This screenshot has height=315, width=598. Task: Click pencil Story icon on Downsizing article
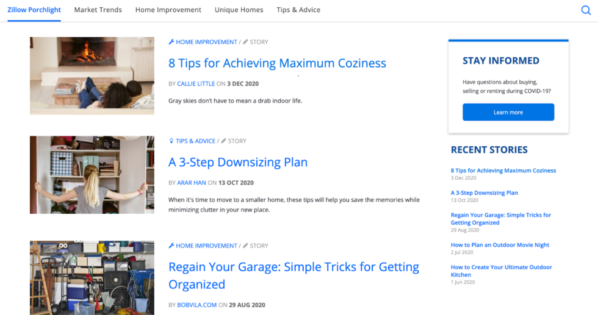(223, 141)
